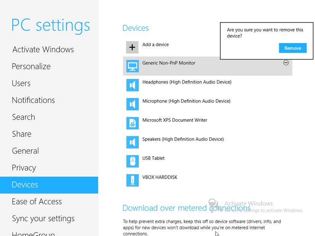Open Sync your settings page
315x236 pixels.
coord(43,218)
